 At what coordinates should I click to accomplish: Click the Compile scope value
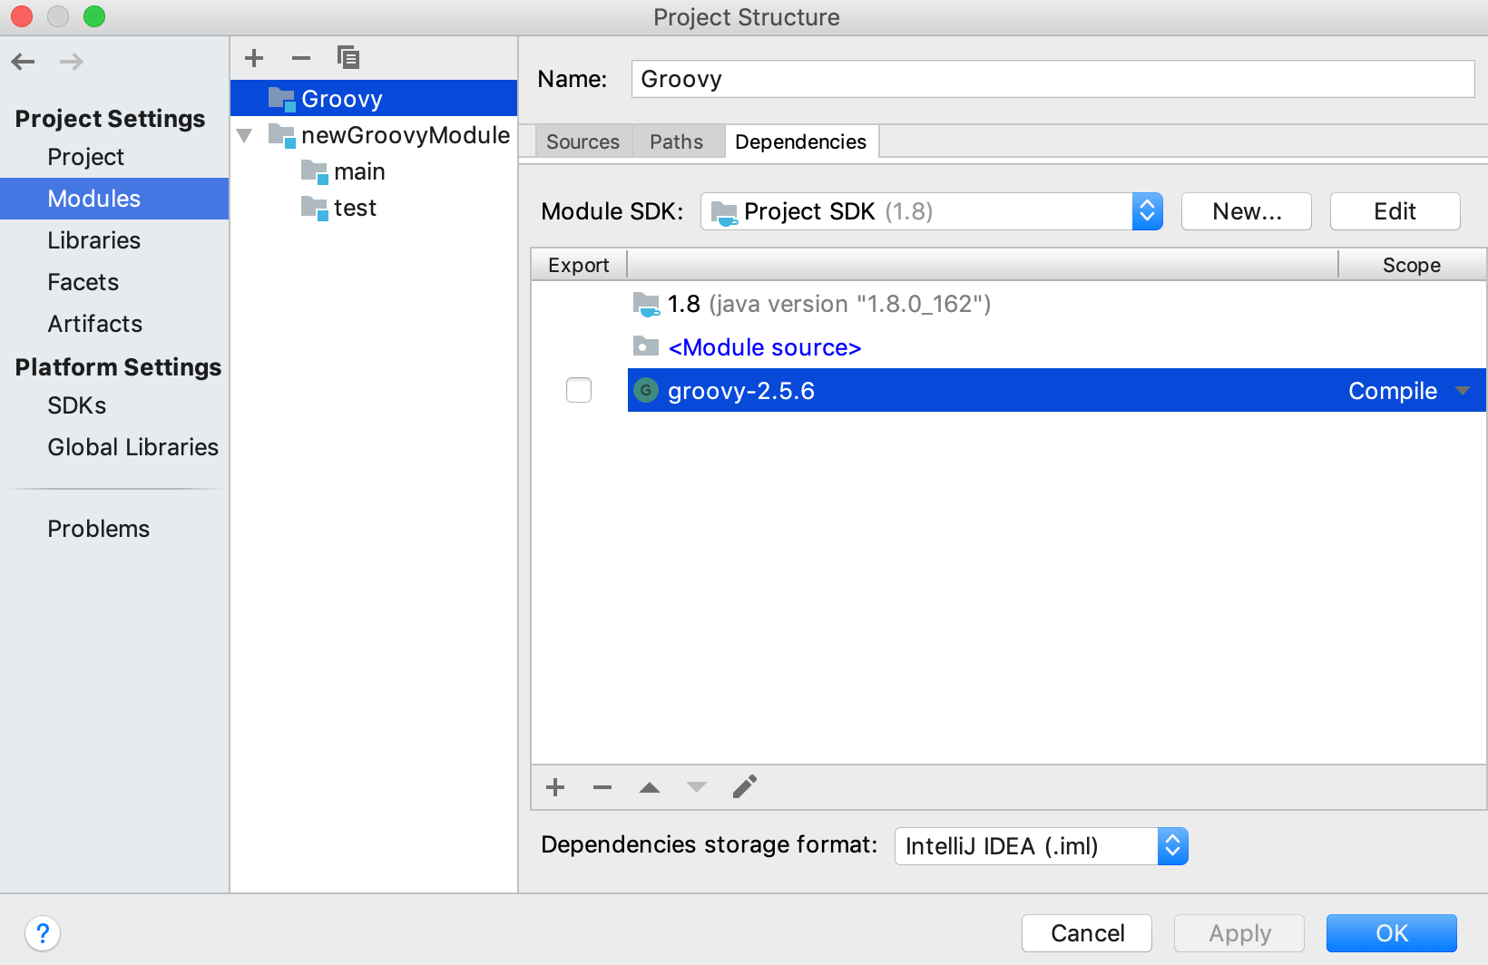(1393, 391)
